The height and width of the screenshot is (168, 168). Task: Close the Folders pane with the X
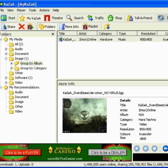coord(53,34)
